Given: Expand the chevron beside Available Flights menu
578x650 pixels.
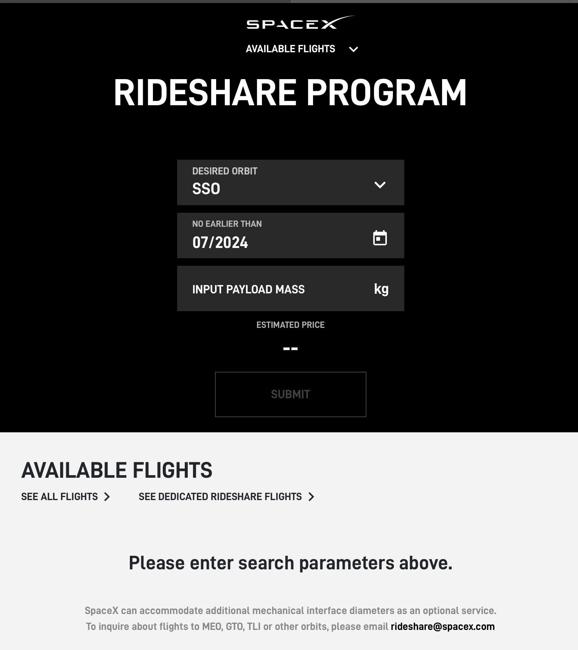Looking at the screenshot, I should 353,49.
